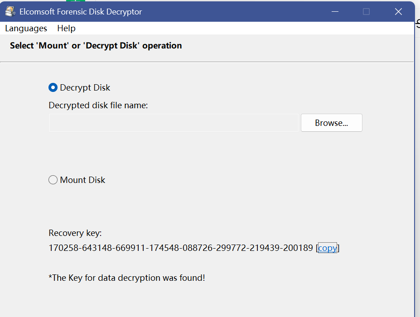Viewport: 420px width, 317px height.
Task: Open the Help menu
Action: 66,28
